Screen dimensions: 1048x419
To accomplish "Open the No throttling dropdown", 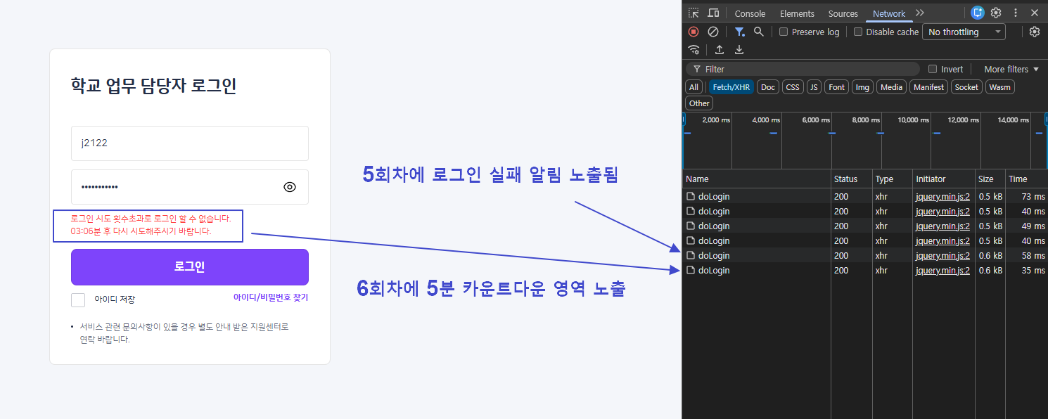I will pos(964,32).
